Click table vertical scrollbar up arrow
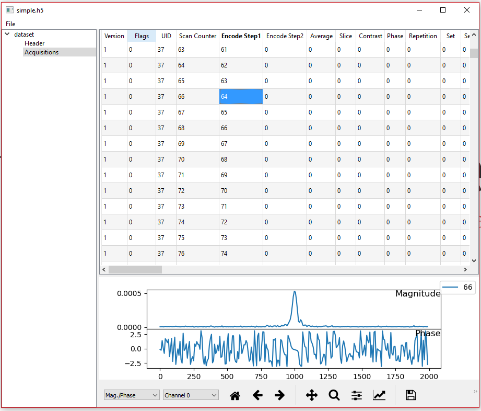 tap(474, 35)
